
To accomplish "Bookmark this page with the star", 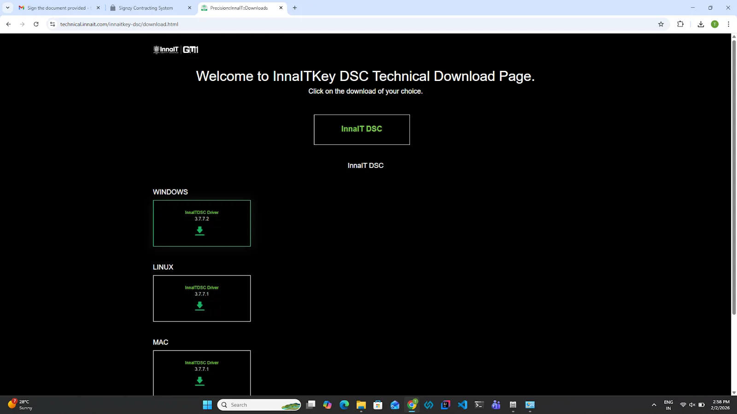I will 661,24.
